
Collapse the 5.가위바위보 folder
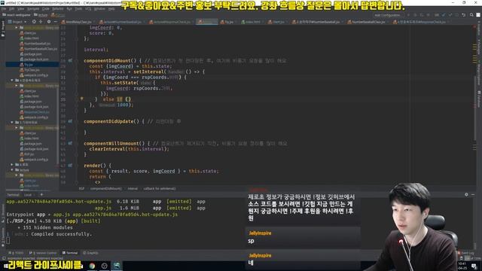[12, 122]
